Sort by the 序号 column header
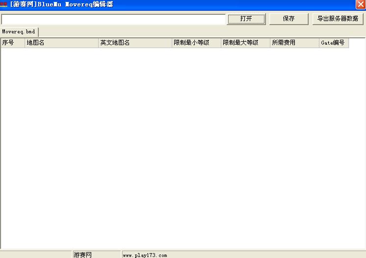Screen dimensions: 366x258 13,43
